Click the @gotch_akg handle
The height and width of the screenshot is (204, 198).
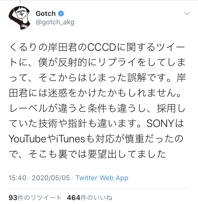[x=55, y=22]
